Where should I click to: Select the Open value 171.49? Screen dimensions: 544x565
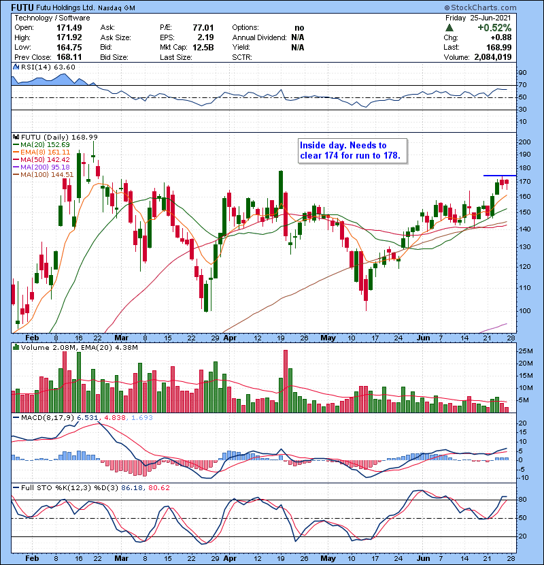pyautogui.click(x=69, y=28)
